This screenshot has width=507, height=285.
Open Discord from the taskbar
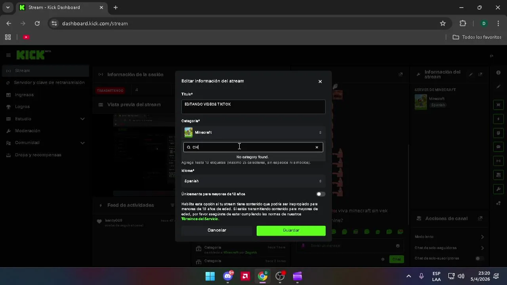[x=228, y=276]
